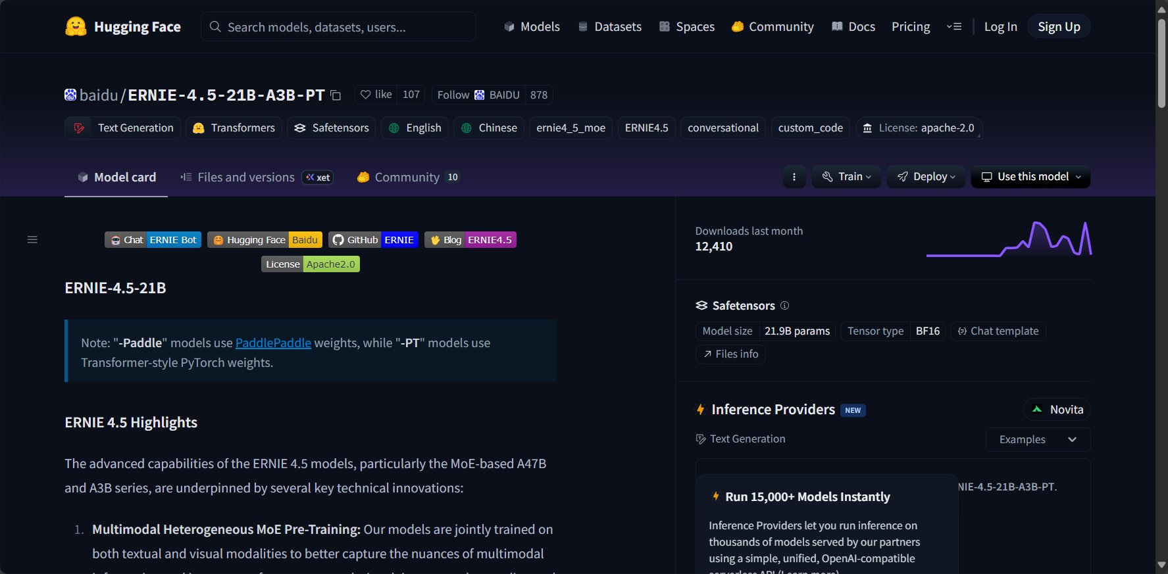Click the ERNIE4.5 tag
1168x574 pixels.
646,128
